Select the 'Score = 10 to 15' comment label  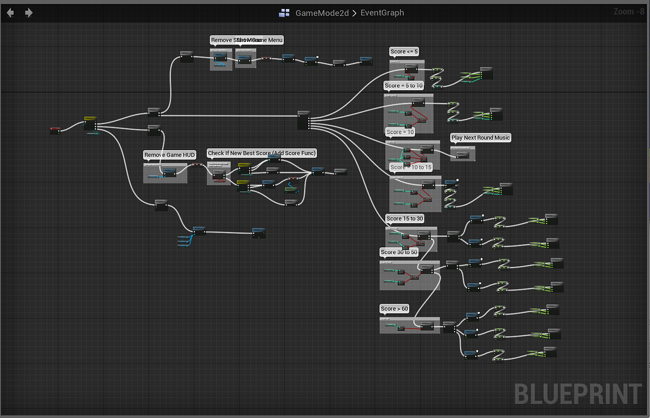[411, 167]
